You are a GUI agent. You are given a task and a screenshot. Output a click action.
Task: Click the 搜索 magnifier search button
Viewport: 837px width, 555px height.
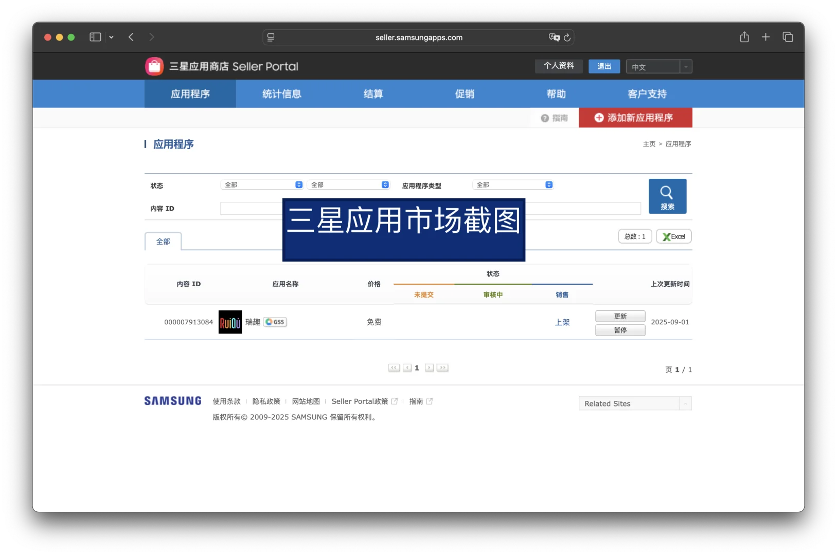tap(667, 196)
